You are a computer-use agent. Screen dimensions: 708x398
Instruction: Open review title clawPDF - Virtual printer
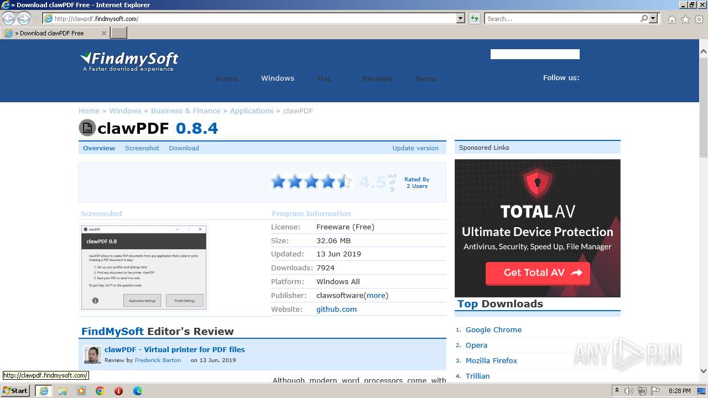[175, 349]
